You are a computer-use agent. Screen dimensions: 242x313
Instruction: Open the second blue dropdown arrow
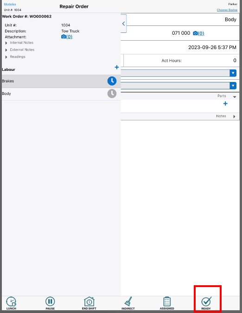tap(233, 86)
